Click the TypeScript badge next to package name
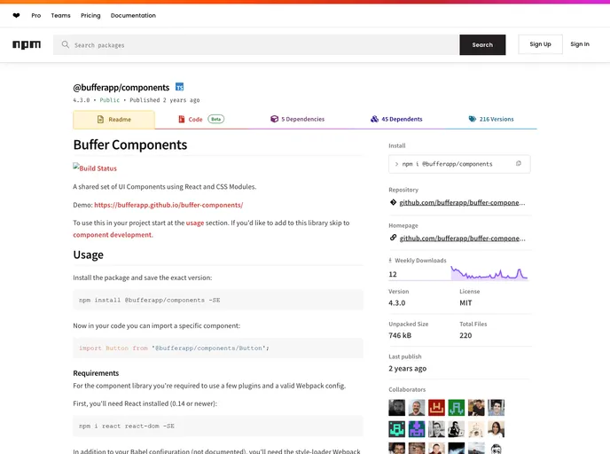This screenshot has width=610, height=454. pos(179,87)
